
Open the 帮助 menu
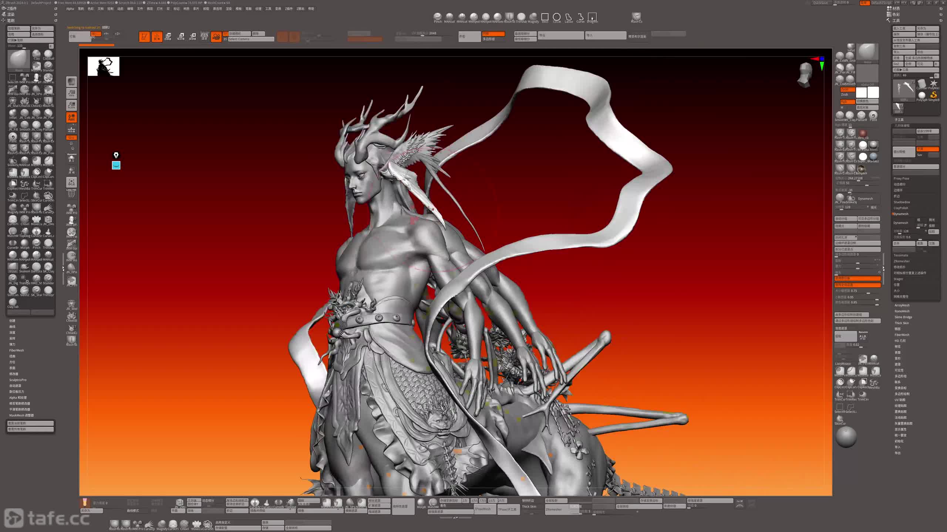point(311,8)
